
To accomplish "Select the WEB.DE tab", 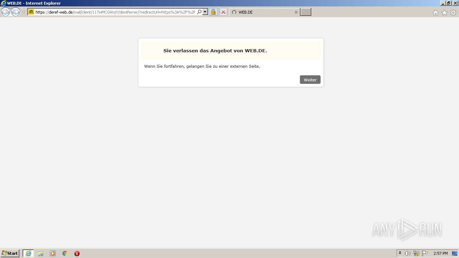I will (265, 12).
